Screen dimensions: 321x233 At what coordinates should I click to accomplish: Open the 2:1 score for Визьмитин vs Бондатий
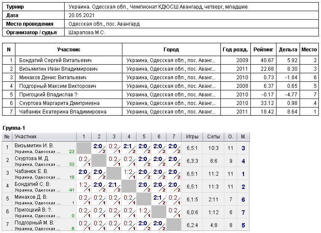(x=129, y=148)
